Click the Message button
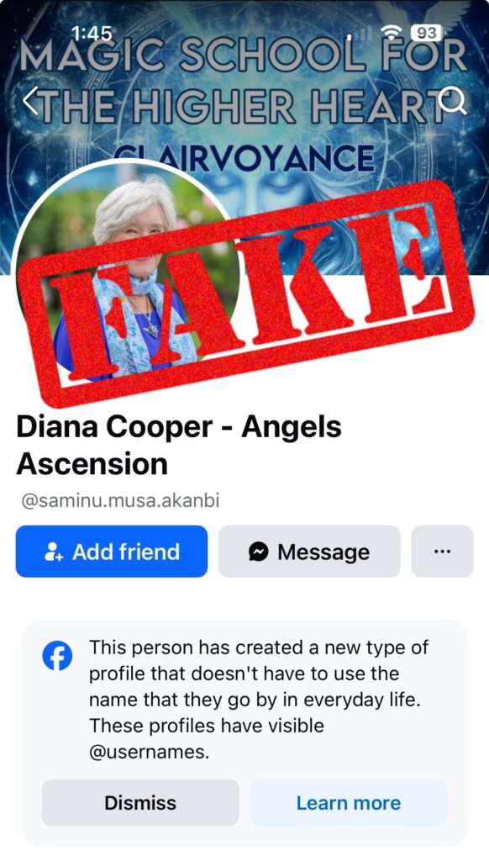The image size is (489, 861). coord(309,552)
